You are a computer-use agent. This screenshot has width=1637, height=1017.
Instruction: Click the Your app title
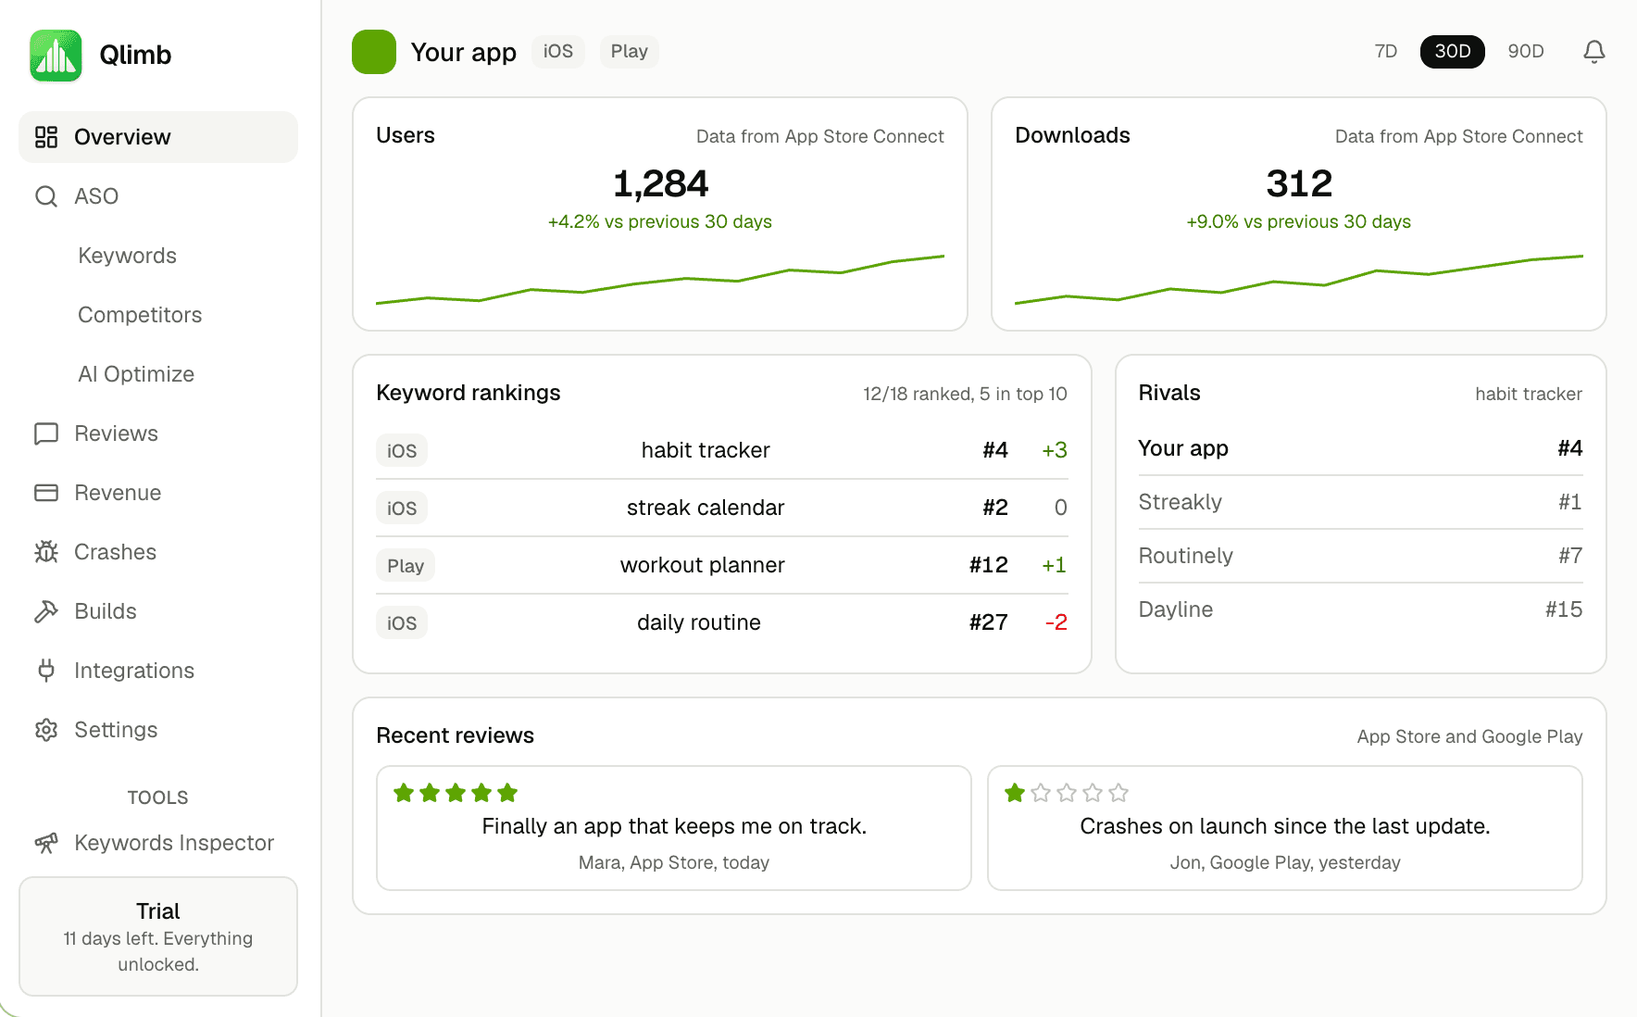pos(463,52)
